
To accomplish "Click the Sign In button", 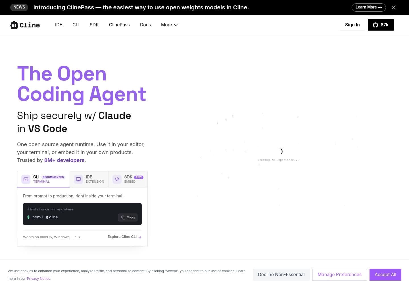I will (x=352, y=25).
